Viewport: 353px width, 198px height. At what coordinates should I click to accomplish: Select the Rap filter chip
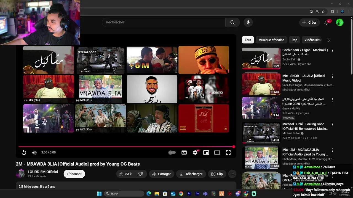[x=295, y=40]
